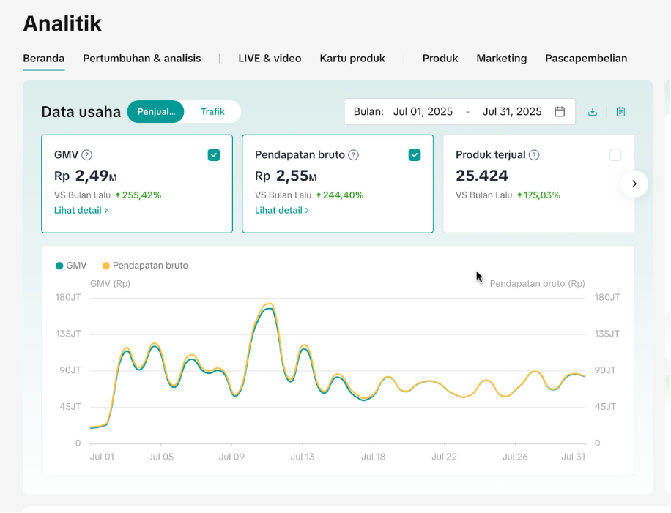671x513 pixels.
Task: Click the Jul 09 axis label
Action: (x=231, y=457)
